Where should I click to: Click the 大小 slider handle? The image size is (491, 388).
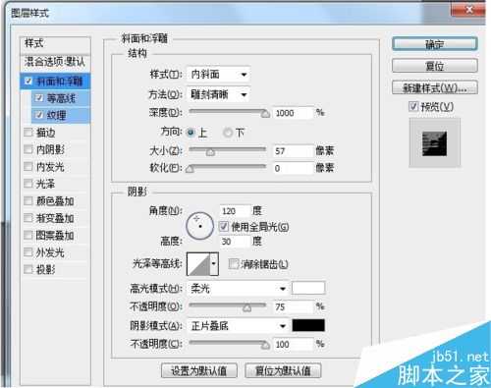pyautogui.click(x=210, y=152)
